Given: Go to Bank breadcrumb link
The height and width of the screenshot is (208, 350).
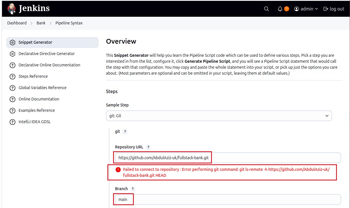Looking at the screenshot, I should tap(41, 23).
